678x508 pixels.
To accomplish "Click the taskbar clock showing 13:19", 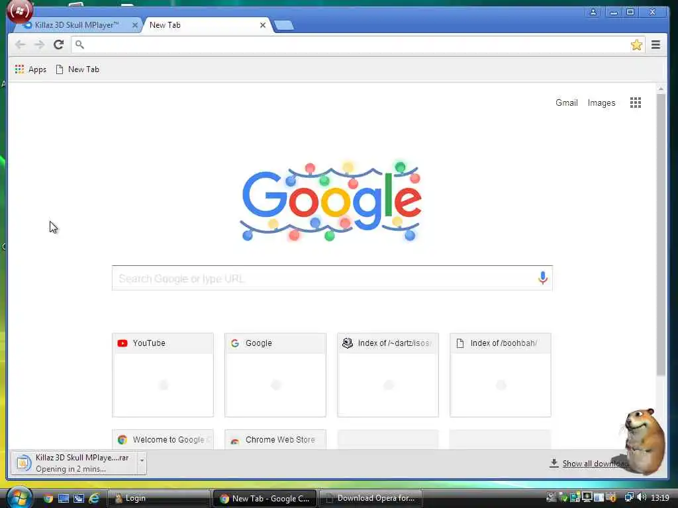I will click(x=660, y=498).
